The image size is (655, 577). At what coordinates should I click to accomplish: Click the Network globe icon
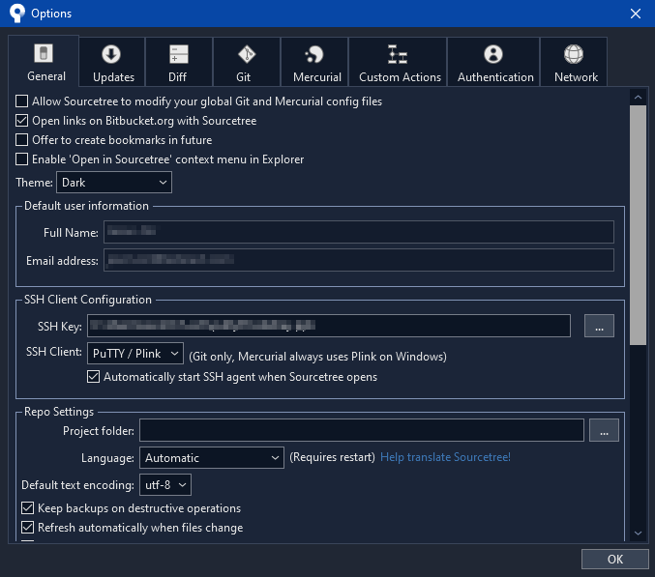574,54
